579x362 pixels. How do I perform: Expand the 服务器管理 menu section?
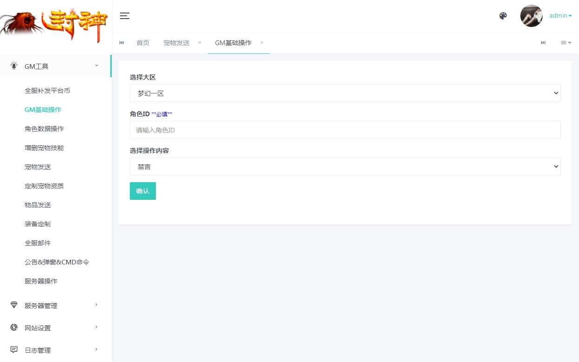41,305
